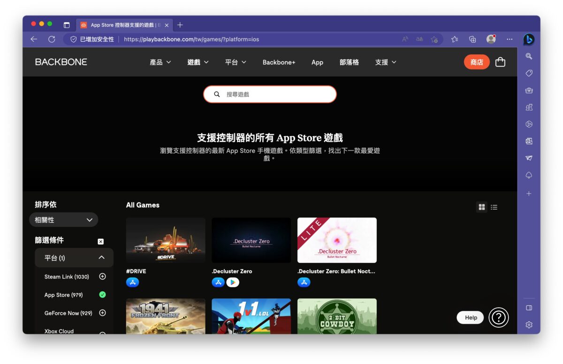Open sidebar Outlook icon
563x364 pixels.
pyautogui.click(x=529, y=141)
